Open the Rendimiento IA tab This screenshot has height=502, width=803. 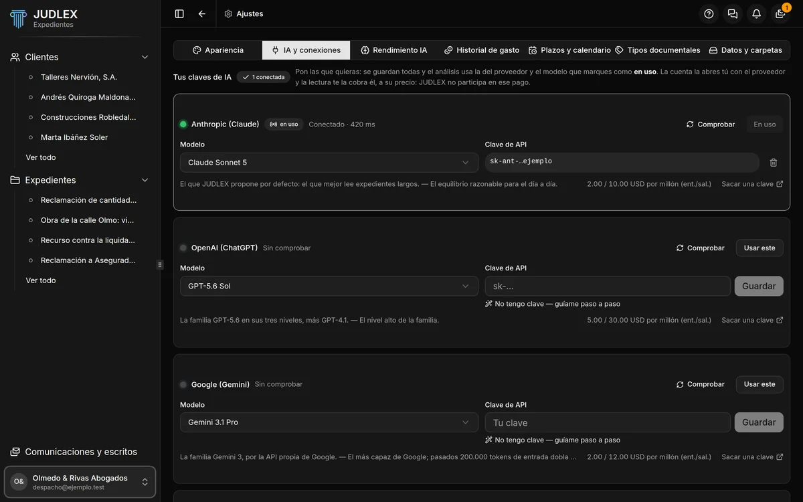(x=393, y=50)
